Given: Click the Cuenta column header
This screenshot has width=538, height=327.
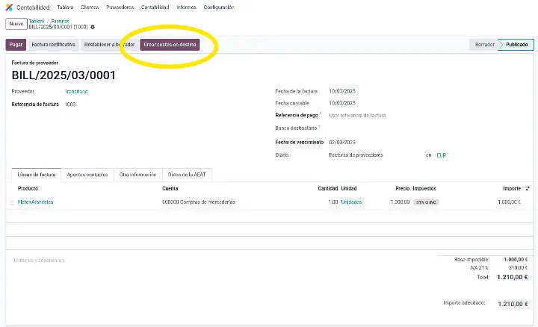Looking at the screenshot, I should click(x=170, y=188).
